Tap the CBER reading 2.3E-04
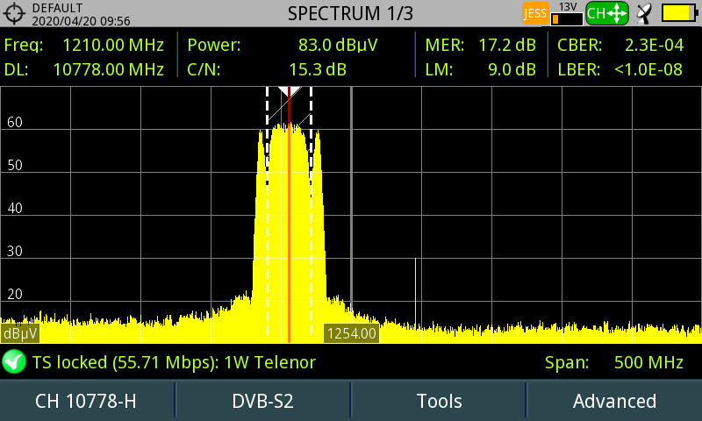Viewport: 702px width, 421px height. point(654,45)
